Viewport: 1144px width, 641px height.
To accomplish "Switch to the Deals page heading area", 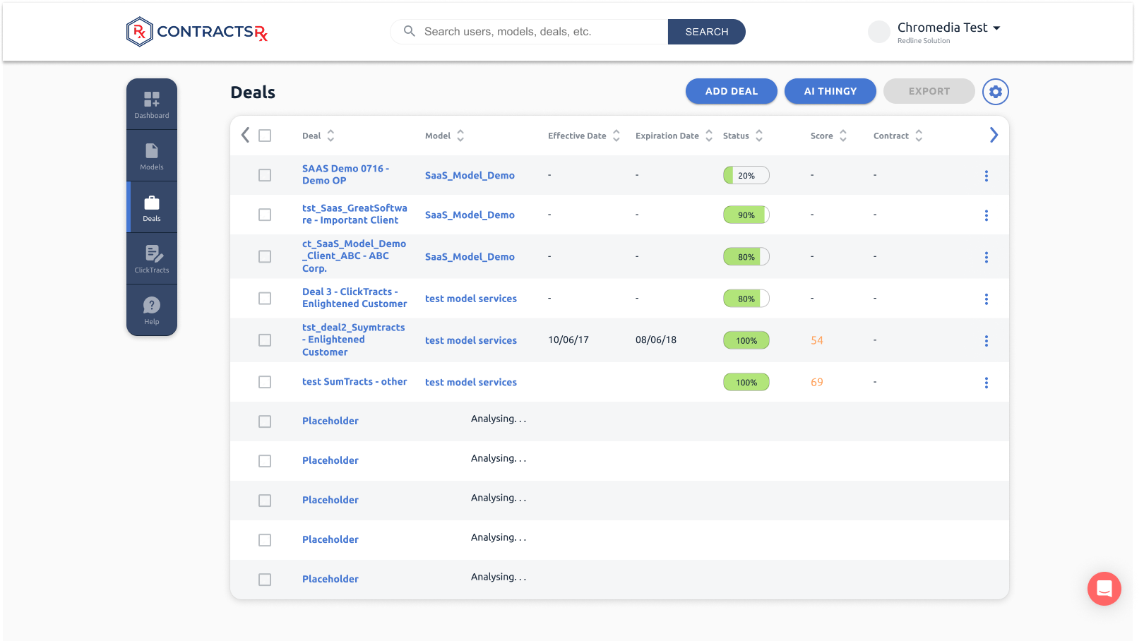I will (x=252, y=92).
